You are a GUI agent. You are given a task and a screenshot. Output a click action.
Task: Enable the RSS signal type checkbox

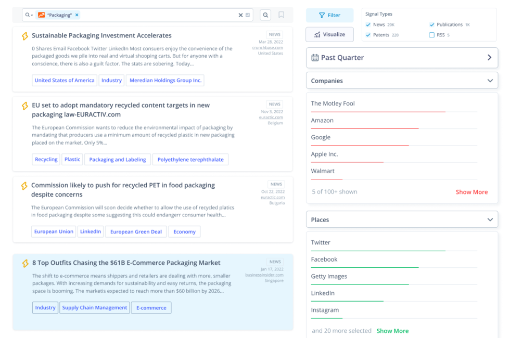[x=432, y=35]
